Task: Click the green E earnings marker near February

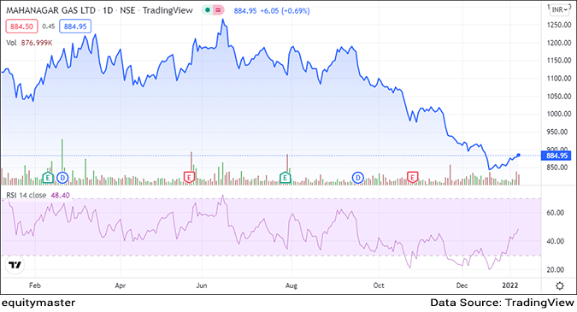Action: click(48, 178)
